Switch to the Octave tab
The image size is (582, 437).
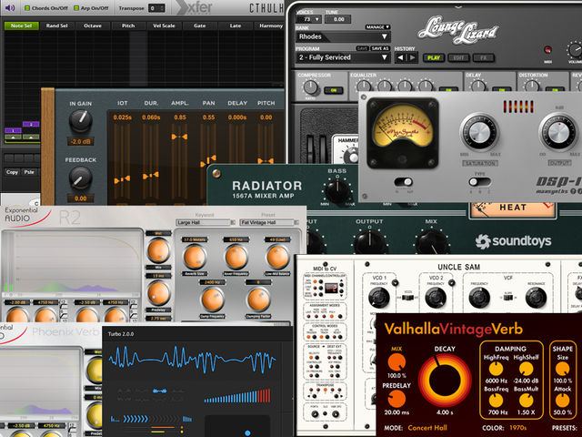(93, 25)
